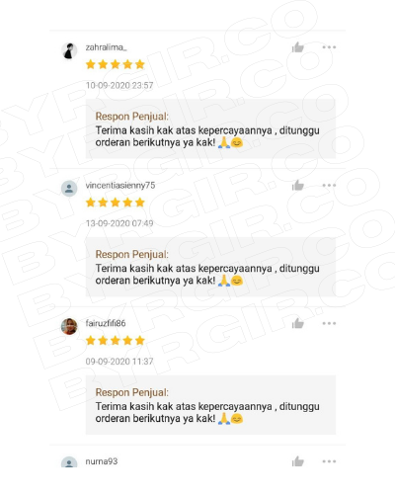This screenshot has height=494, width=395.
Task: Open more options on nurna93 review
Action: coord(329,461)
